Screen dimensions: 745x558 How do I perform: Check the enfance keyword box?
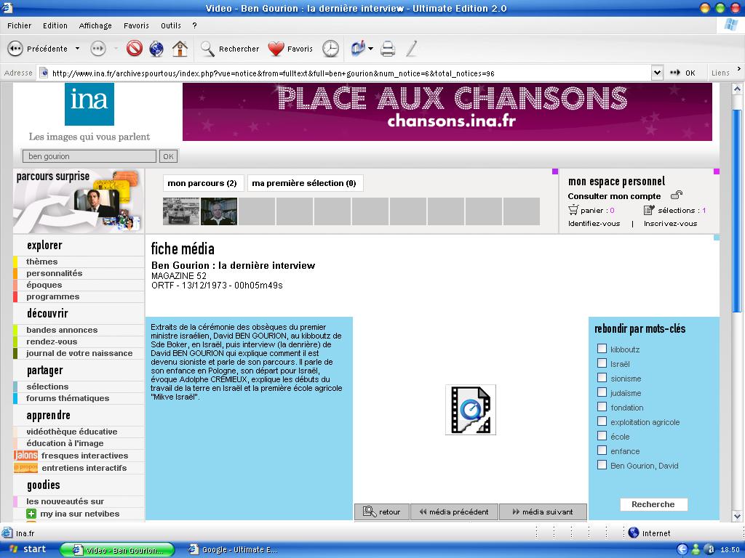602,450
